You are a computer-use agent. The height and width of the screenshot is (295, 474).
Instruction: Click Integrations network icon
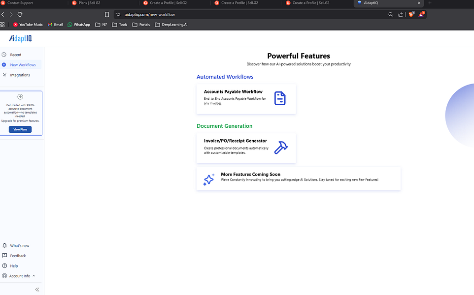pyautogui.click(x=4, y=75)
